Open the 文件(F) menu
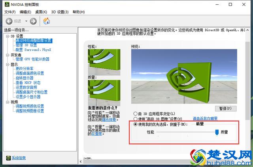 [x=10, y=12]
